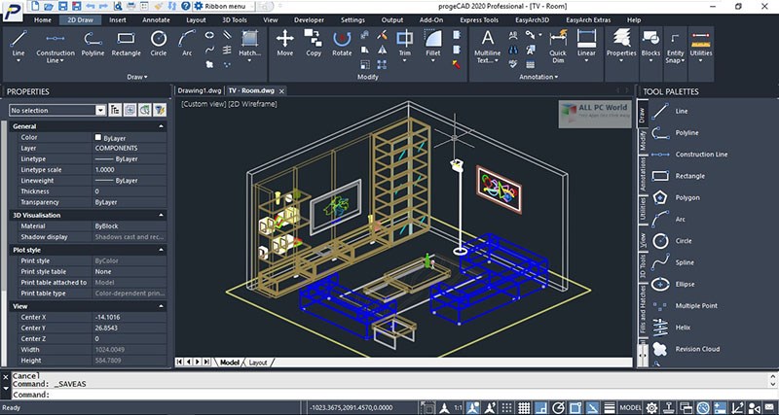Select the Line drawing tool
The image size is (779, 415).
pos(19,44)
